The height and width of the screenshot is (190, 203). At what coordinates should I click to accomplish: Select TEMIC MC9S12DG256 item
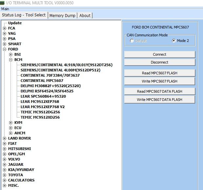coord(40,112)
